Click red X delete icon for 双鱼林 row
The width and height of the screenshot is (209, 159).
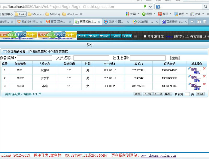click(x=204, y=68)
